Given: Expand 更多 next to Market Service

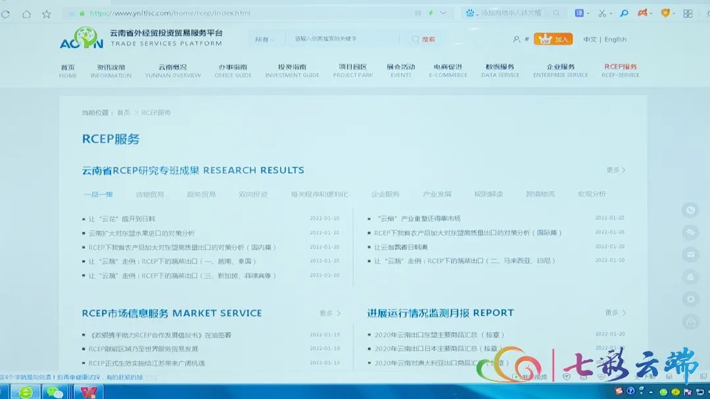Looking at the screenshot, I should [330, 314].
